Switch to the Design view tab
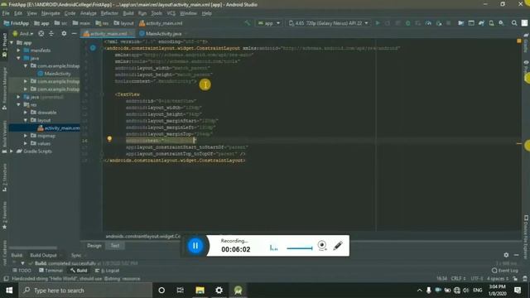Viewport: 530px width, 298px height. tap(94, 246)
